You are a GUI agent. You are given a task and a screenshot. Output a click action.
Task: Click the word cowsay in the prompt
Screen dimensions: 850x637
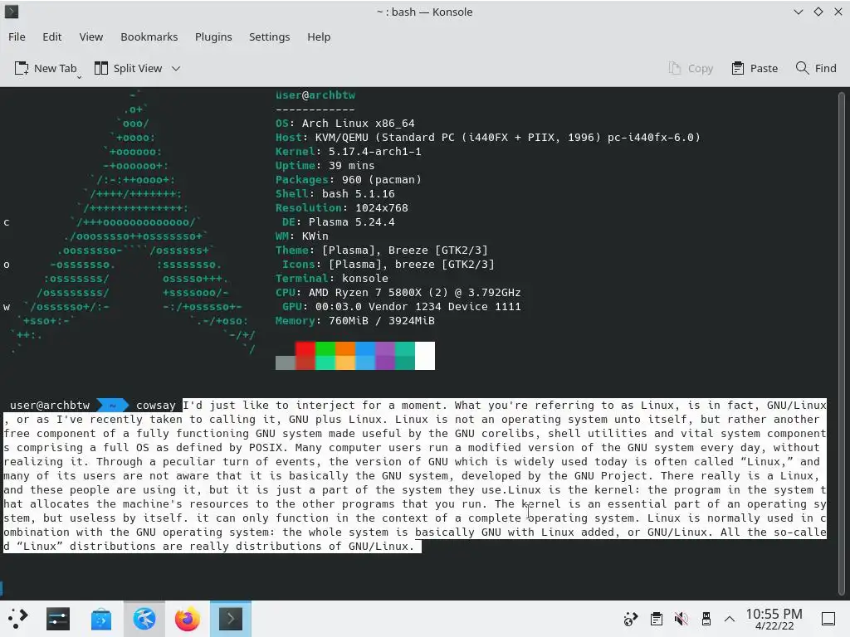155,405
